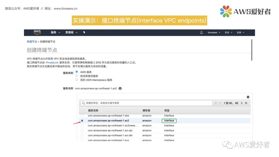Click com.amazonaws.ap-northeast-1.ec2 row name
The image size is (279, 157).
[108, 121]
